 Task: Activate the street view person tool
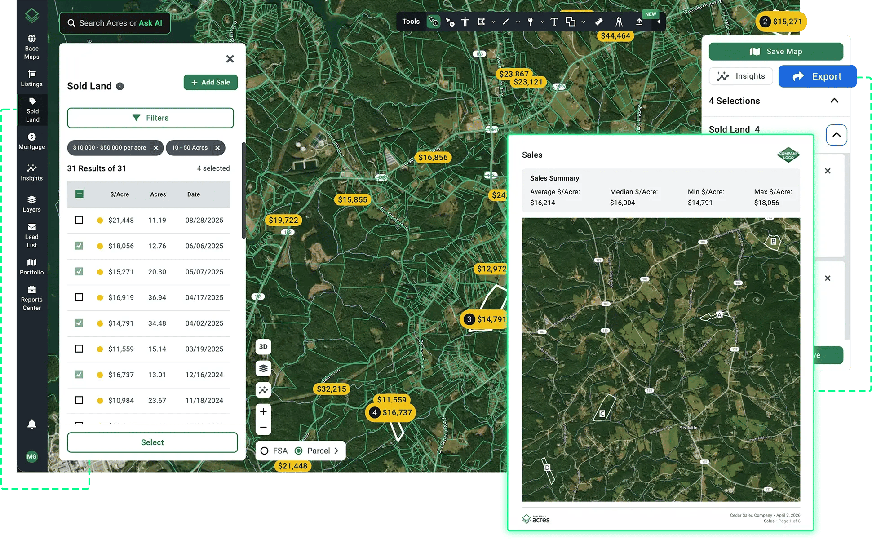click(465, 22)
